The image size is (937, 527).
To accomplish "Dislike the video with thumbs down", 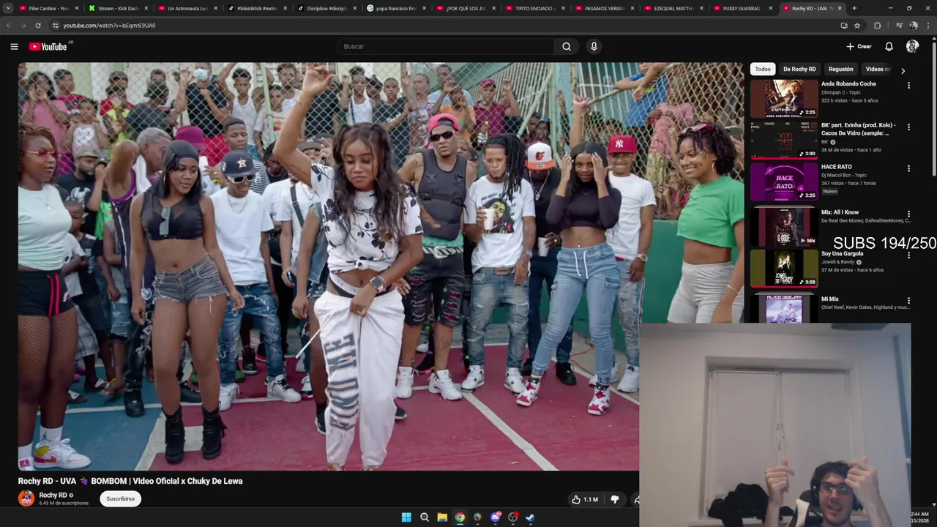I will pyautogui.click(x=615, y=499).
